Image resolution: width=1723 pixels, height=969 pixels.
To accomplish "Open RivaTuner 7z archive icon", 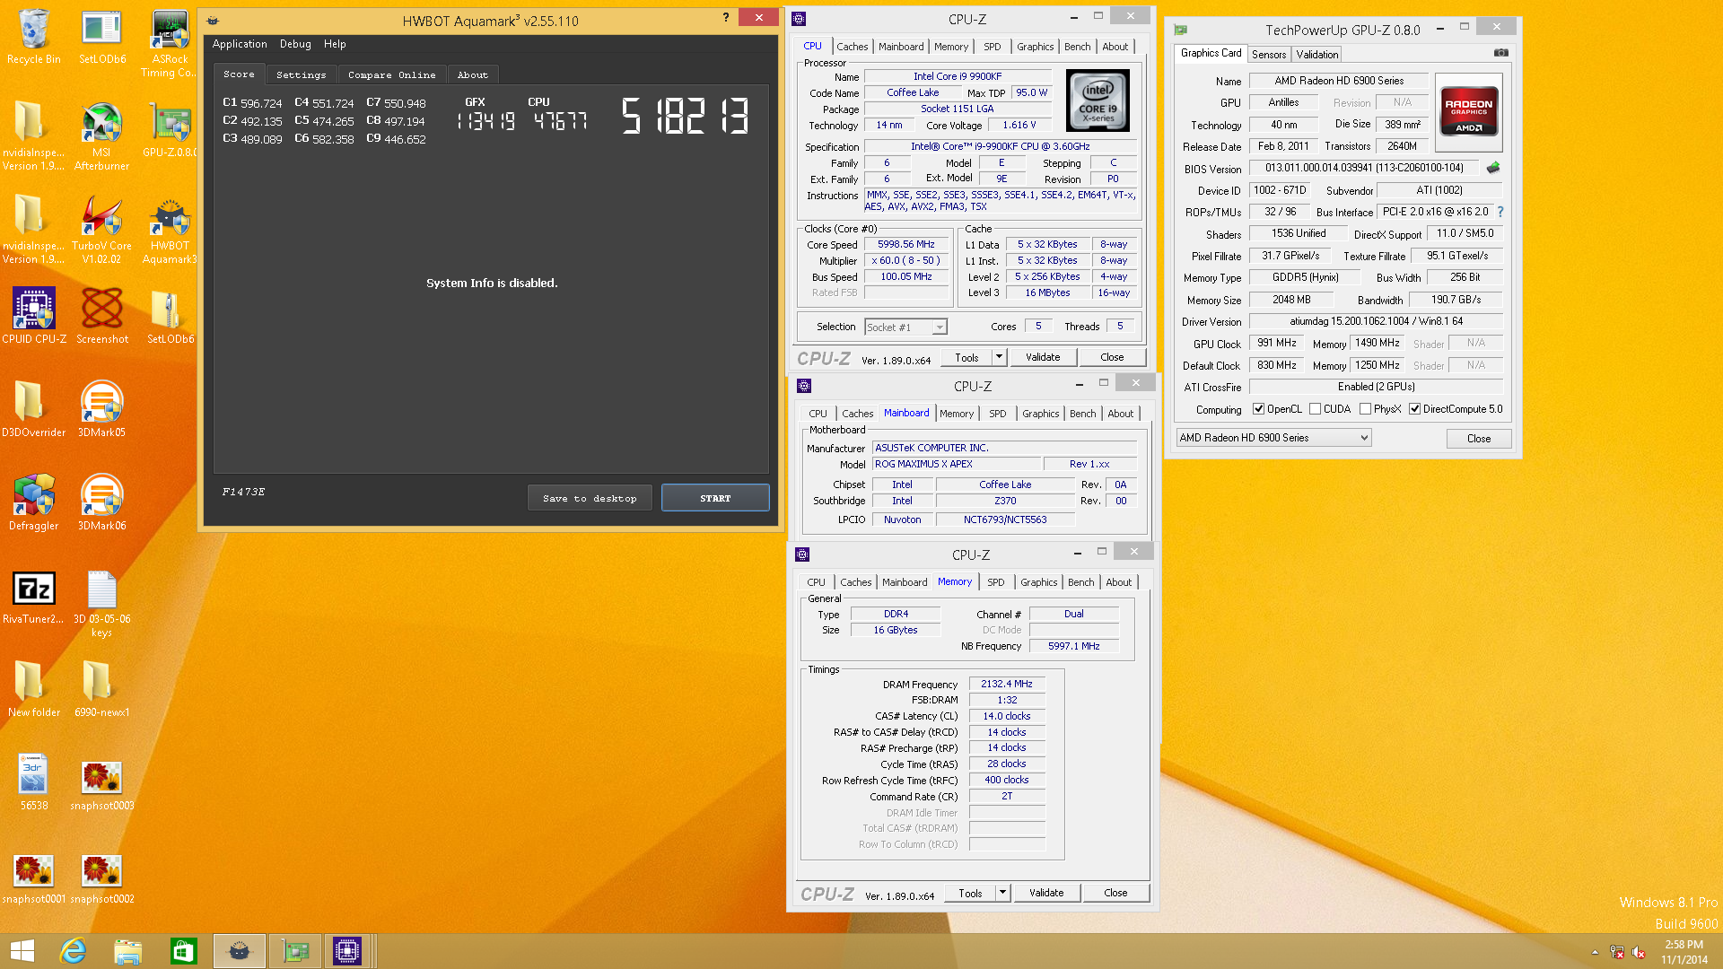I will click(34, 597).
